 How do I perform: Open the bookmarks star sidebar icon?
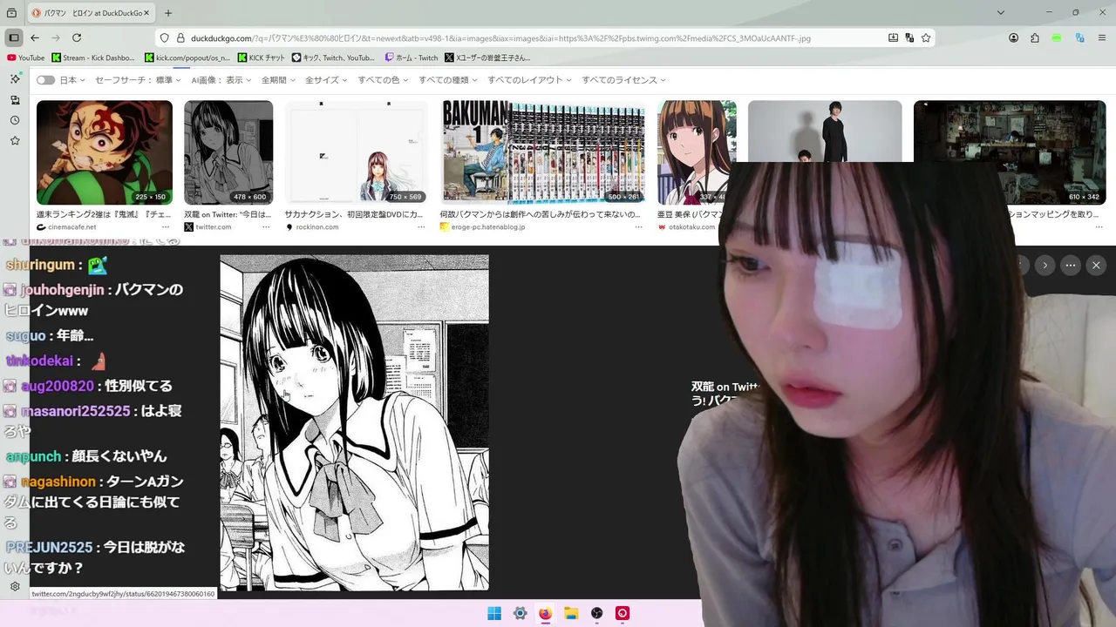[x=15, y=140]
